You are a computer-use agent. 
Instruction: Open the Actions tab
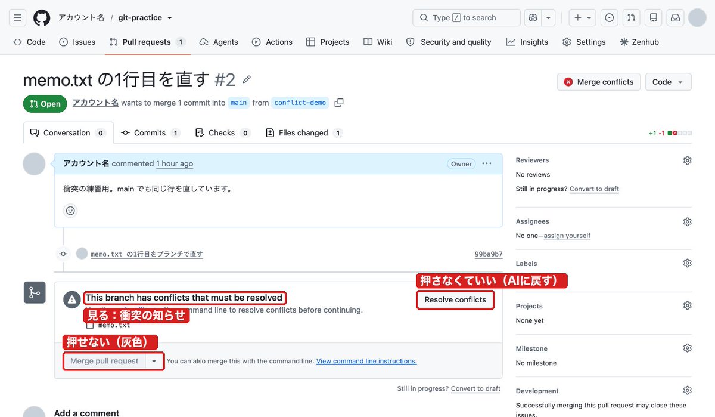pyautogui.click(x=272, y=42)
